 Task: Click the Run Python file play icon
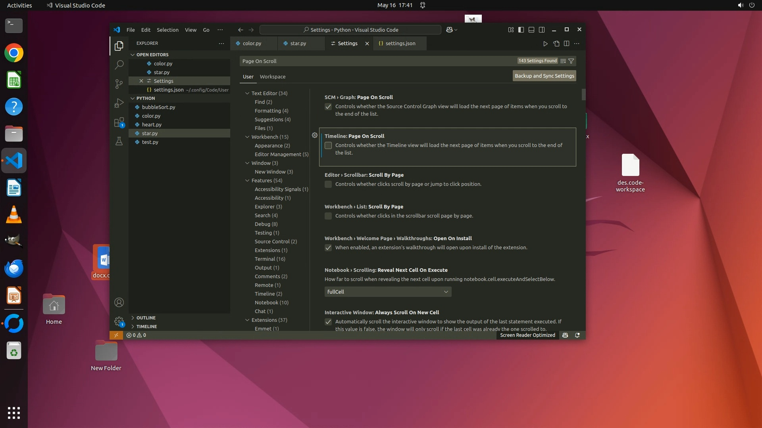(545, 44)
